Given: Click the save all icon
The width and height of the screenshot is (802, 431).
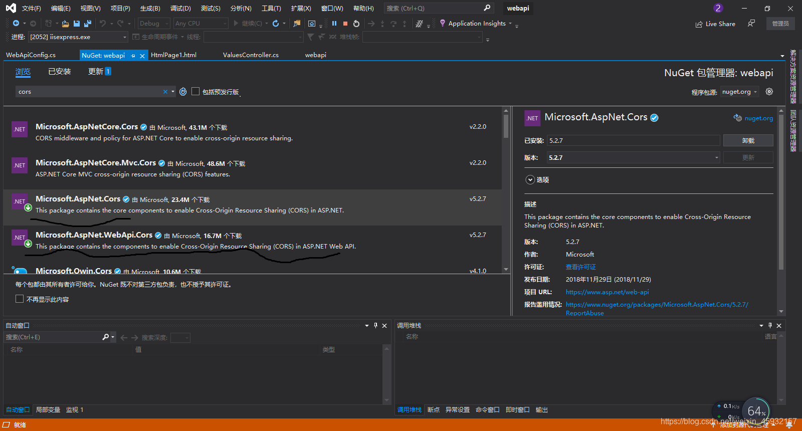Looking at the screenshot, I should [88, 24].
